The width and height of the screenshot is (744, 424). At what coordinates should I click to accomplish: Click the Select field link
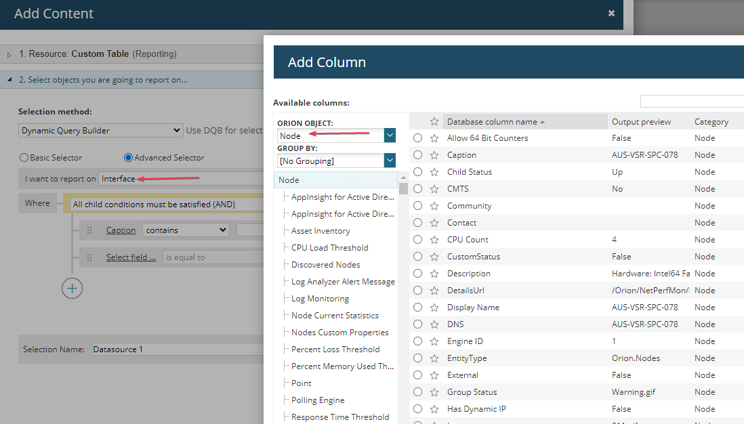(131, 257)
